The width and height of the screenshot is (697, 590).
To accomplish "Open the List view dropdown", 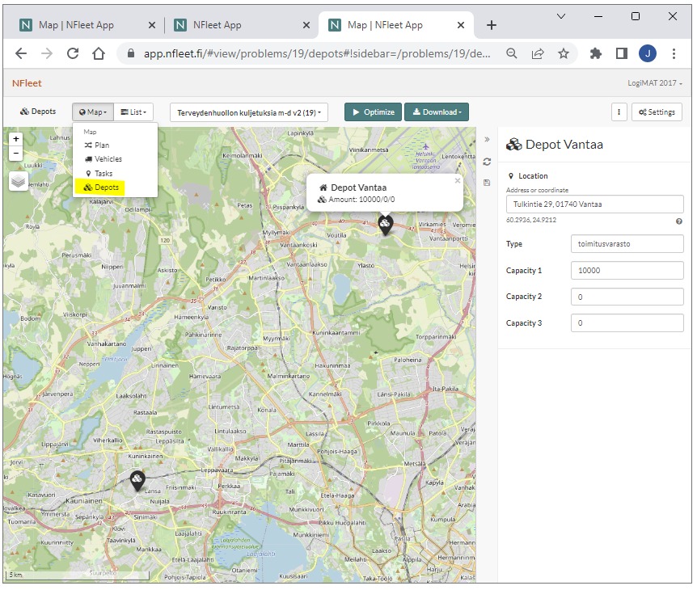I will (x=133, y=112).
